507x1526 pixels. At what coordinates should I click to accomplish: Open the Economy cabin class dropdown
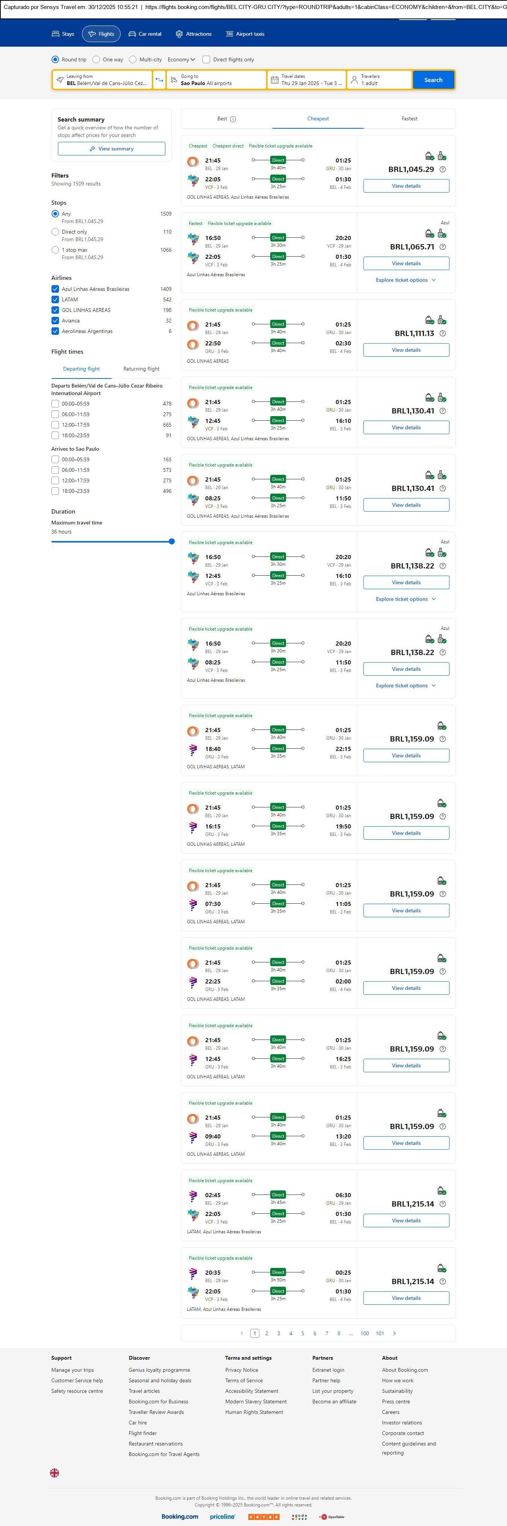click(181, 60)
